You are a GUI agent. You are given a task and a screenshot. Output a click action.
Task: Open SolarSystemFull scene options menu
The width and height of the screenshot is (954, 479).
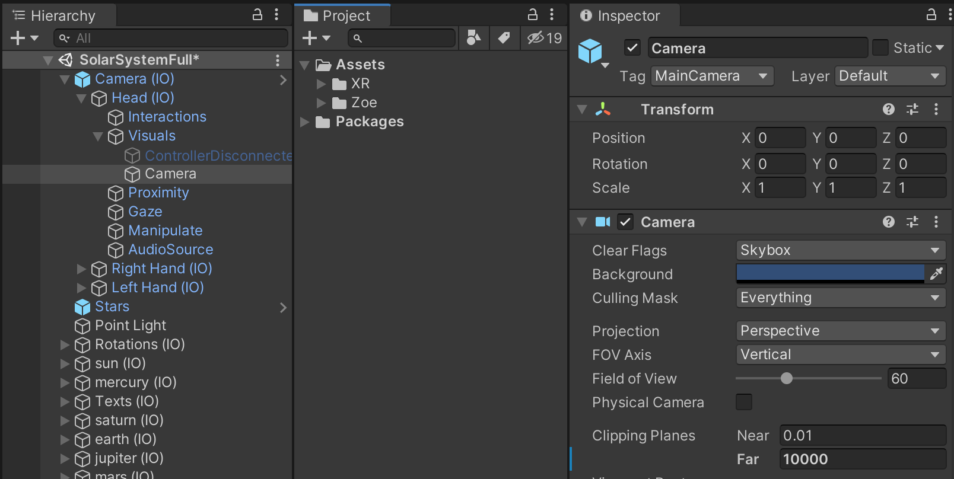(277, 60)
